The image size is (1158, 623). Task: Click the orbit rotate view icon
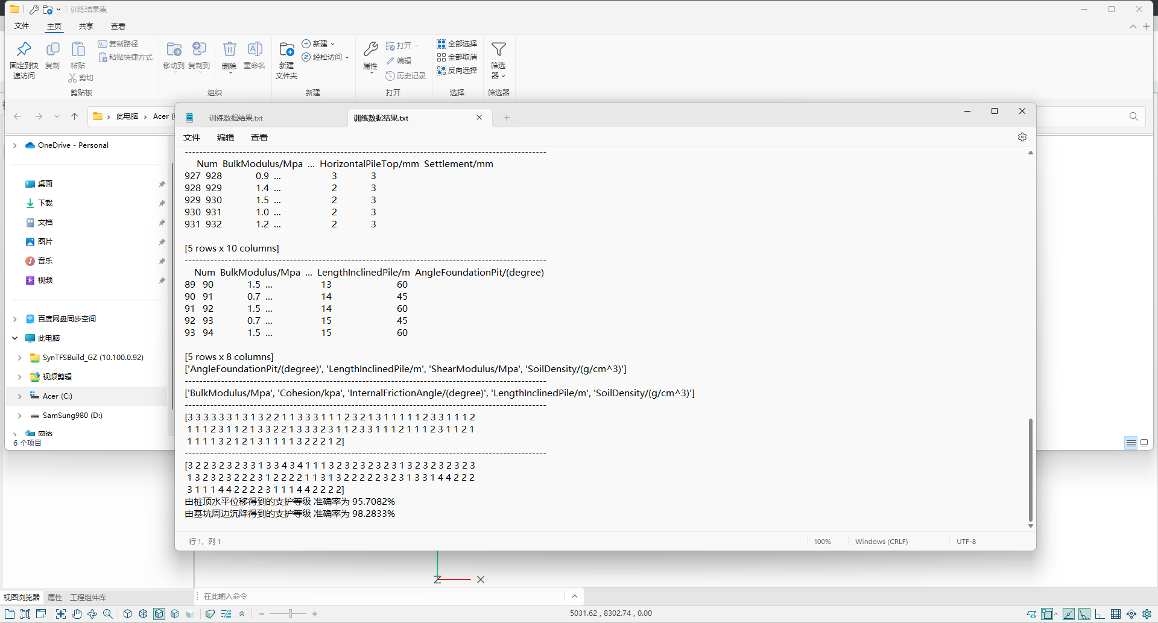[92, 614]
